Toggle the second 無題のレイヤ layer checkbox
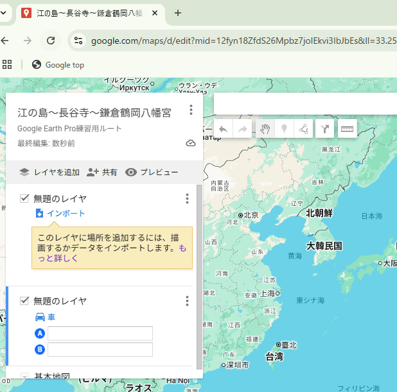397x392 pixels. coord(25,301)
